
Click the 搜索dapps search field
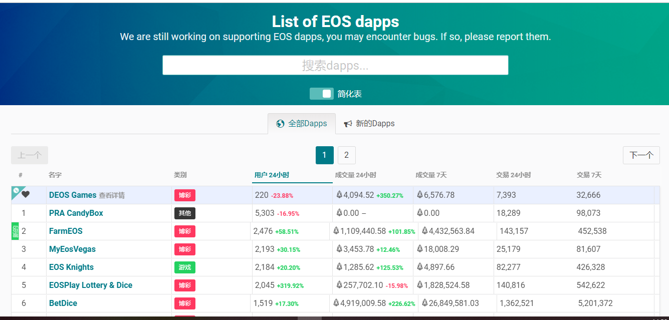point(335,65)
